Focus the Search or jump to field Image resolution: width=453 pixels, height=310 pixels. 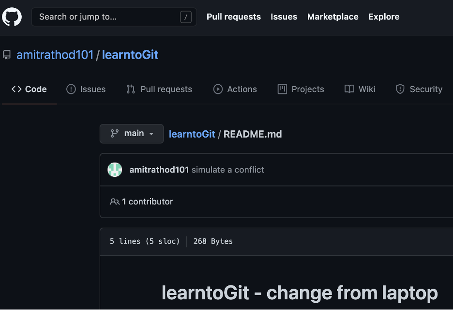[x=114, y=17]
